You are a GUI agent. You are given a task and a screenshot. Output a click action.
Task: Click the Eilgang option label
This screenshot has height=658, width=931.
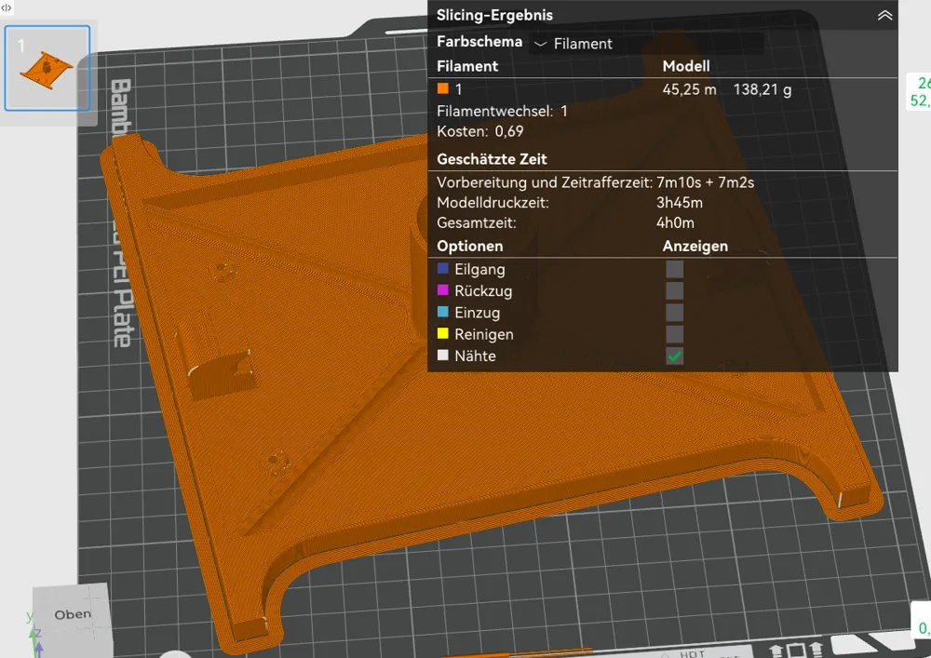479,269
